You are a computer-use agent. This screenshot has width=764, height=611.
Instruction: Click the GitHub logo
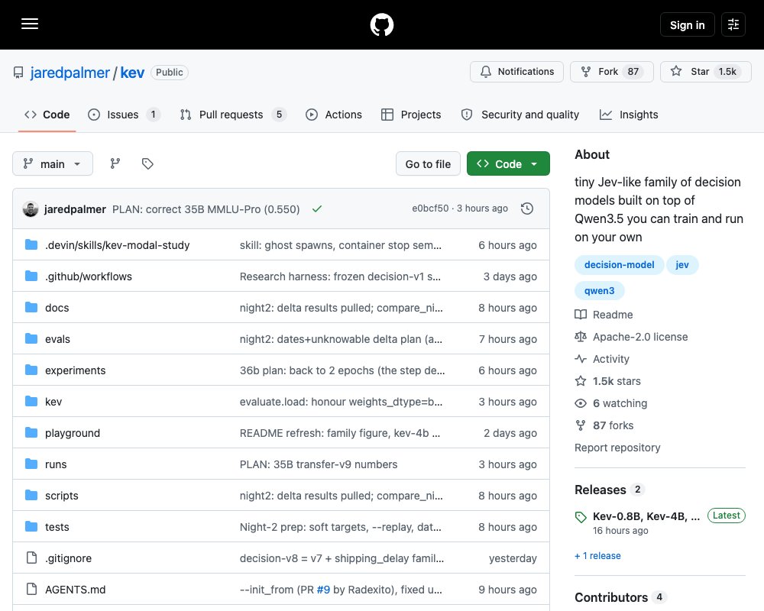pos(381,24)
